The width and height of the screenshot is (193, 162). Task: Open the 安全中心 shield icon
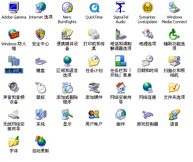click(40, 34)
